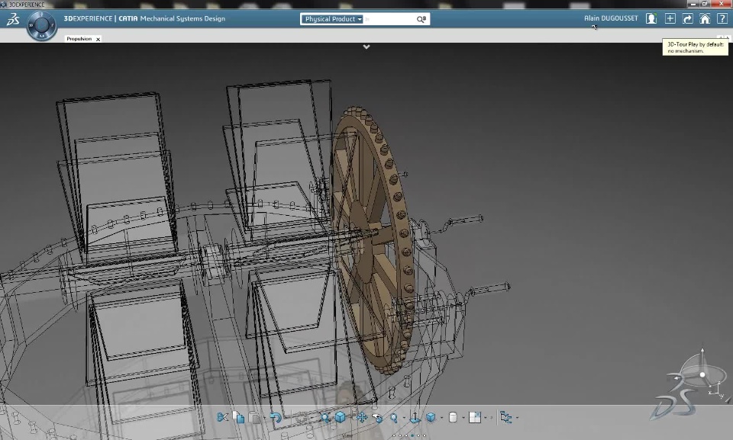Click the Cut scissors icon
Viewport: 733px width, 440px height.
(x=222, y=417)
